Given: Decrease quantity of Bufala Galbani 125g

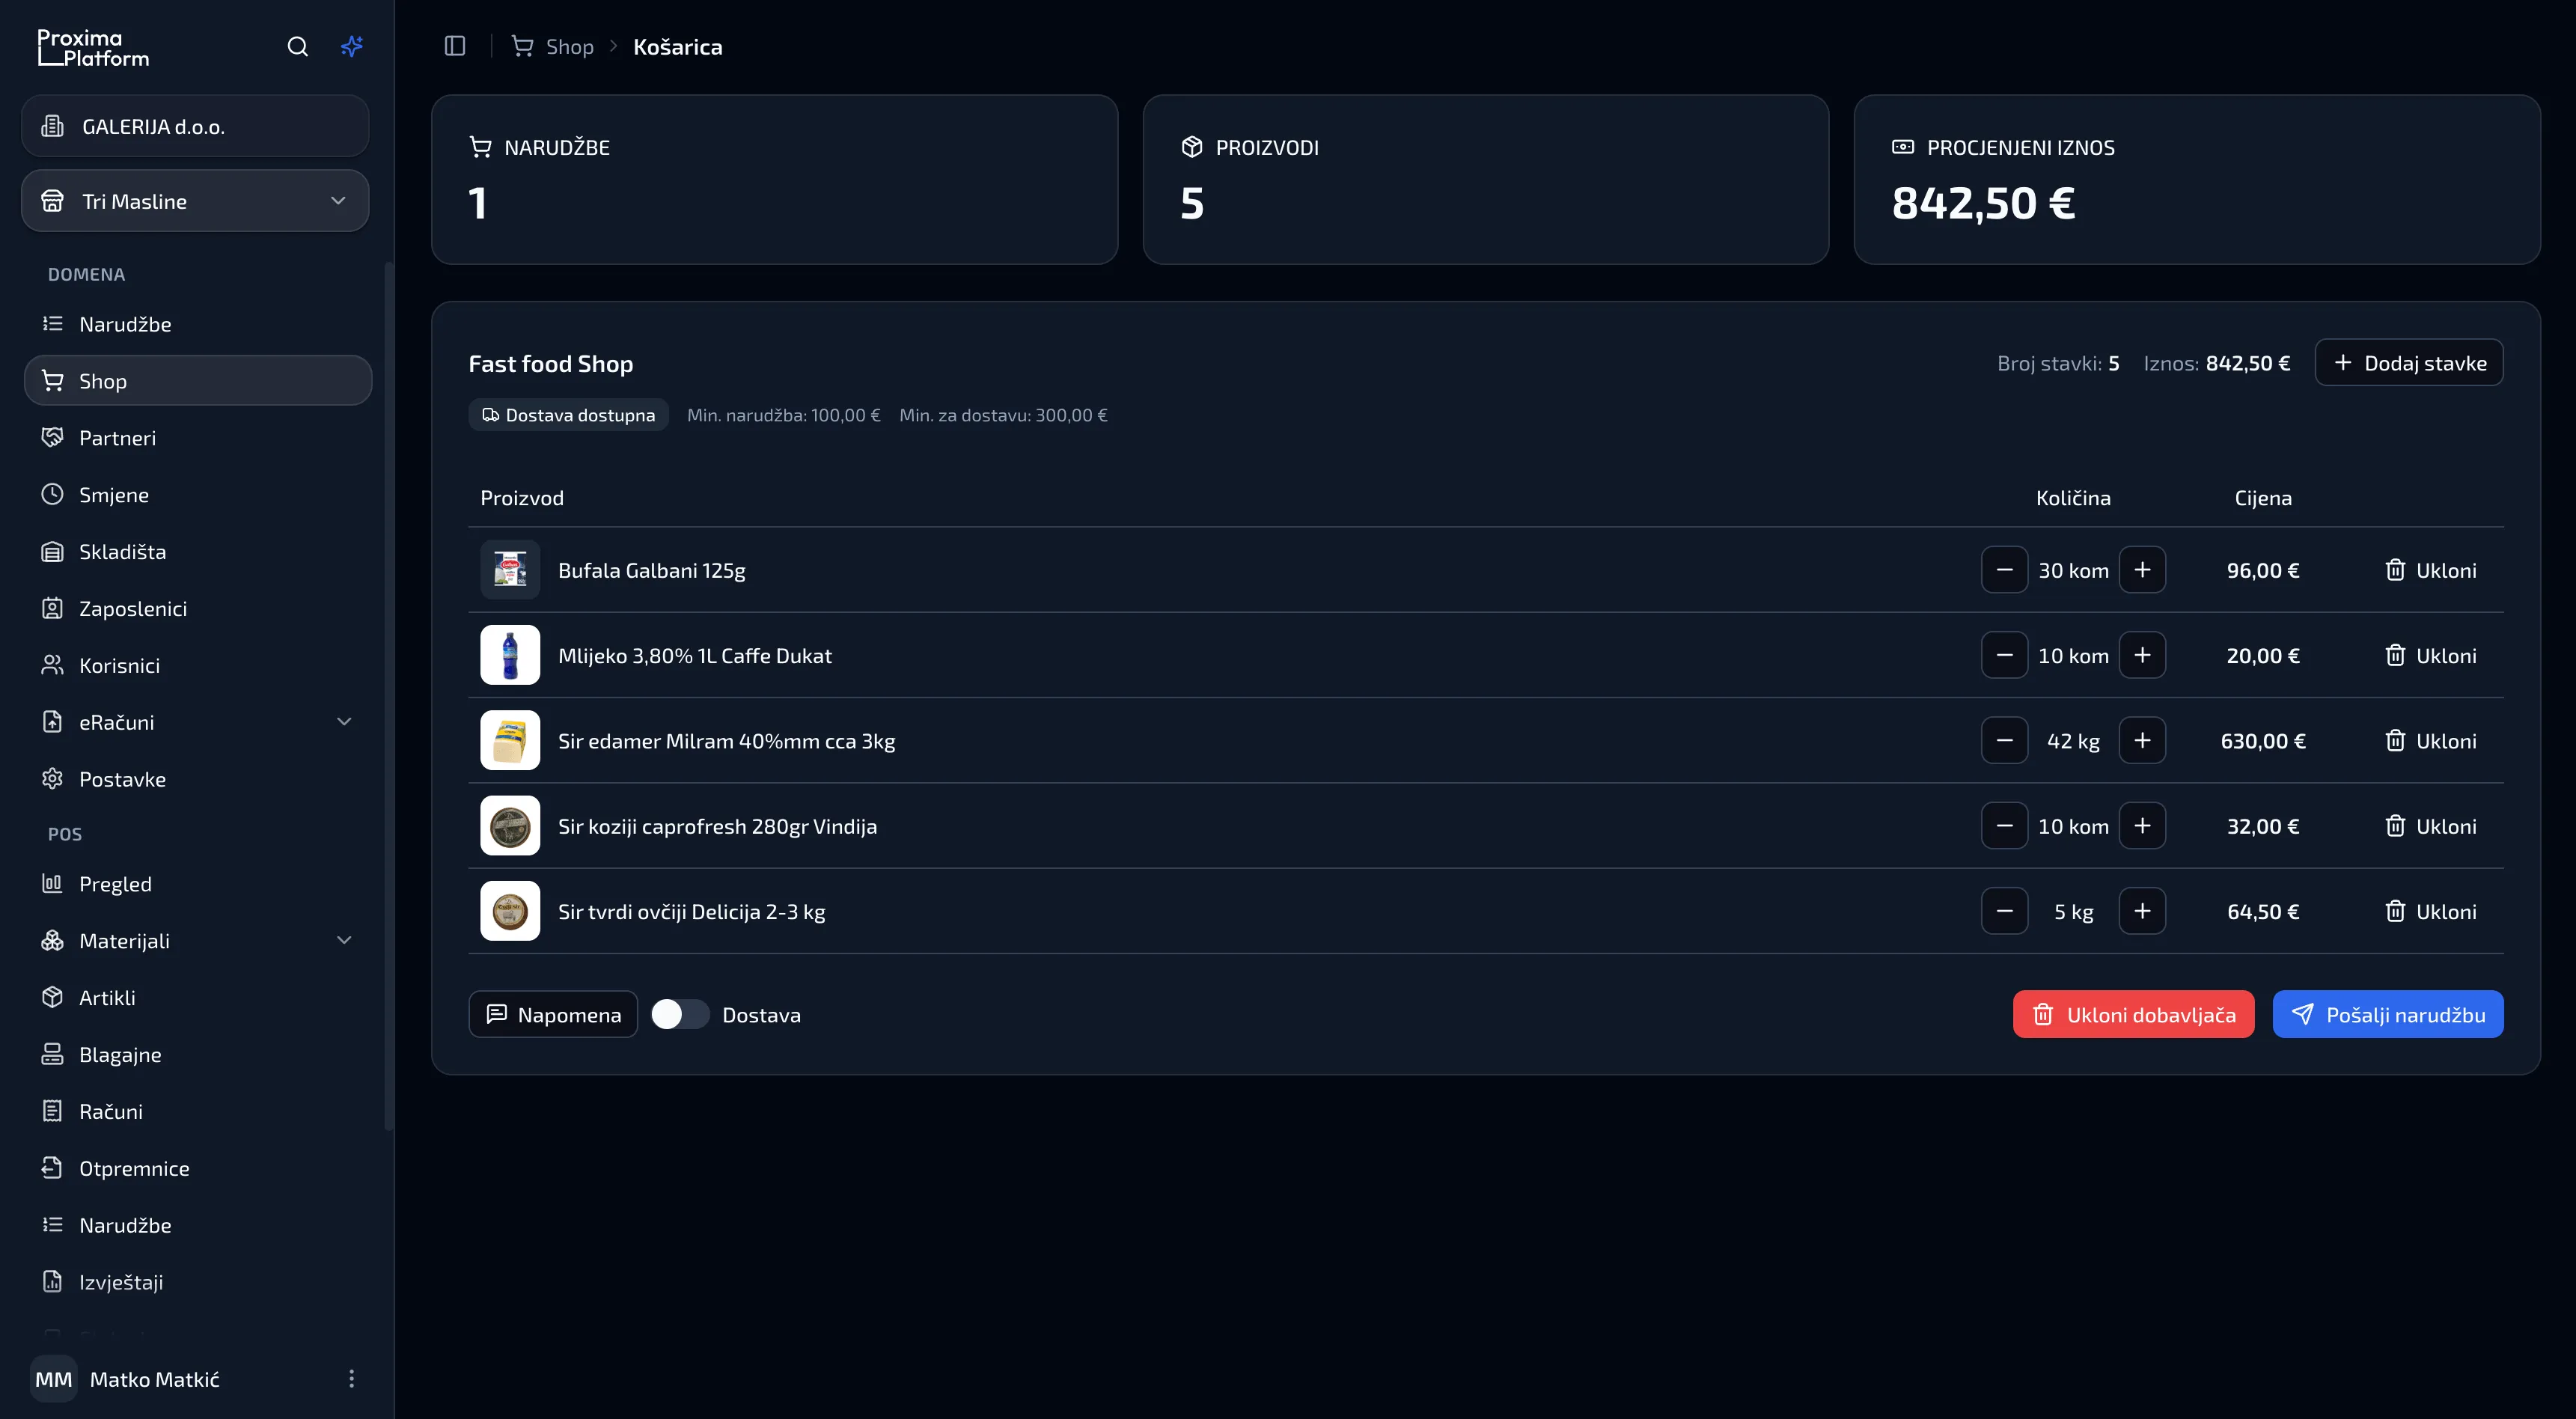Looking at the screenshot, I should (x=2004, y=570).
